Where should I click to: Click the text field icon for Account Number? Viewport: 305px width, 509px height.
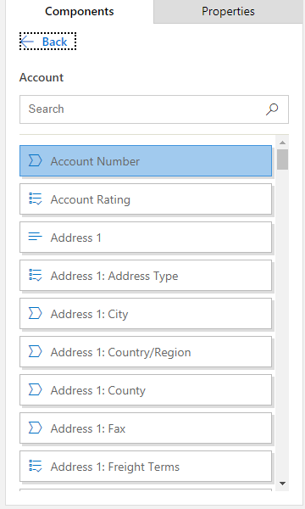(35, 160)
